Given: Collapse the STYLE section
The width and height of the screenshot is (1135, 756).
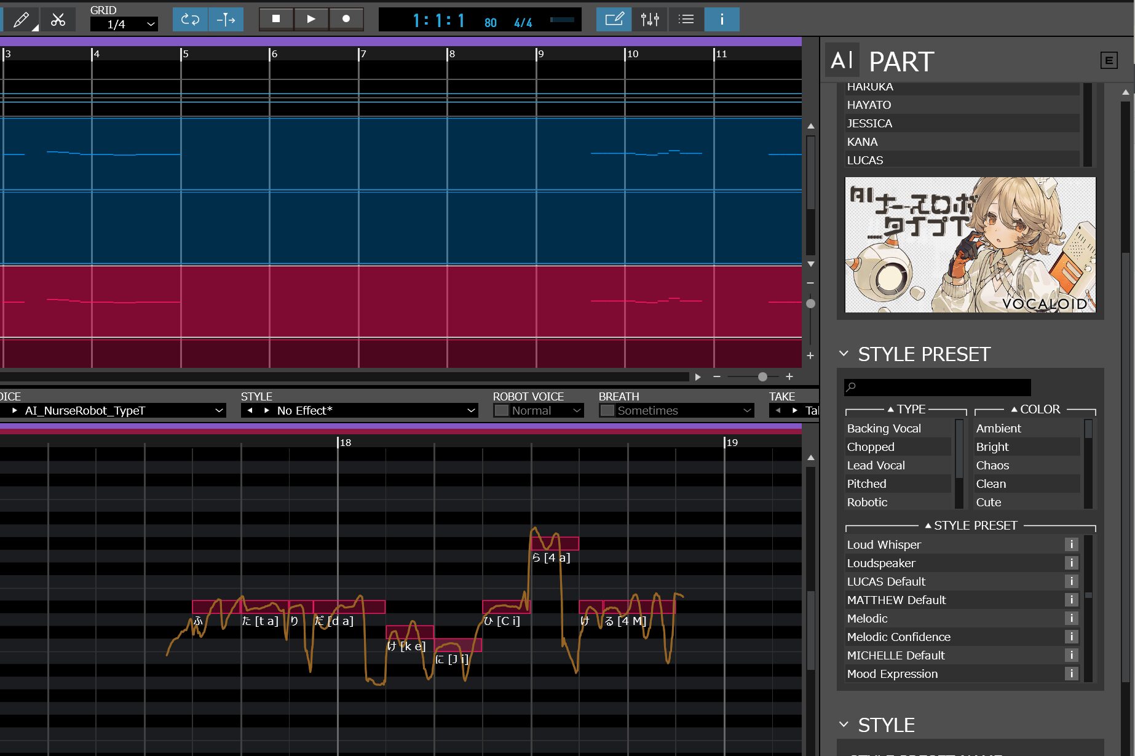Looking at the screenshot, I should [844, 725].
